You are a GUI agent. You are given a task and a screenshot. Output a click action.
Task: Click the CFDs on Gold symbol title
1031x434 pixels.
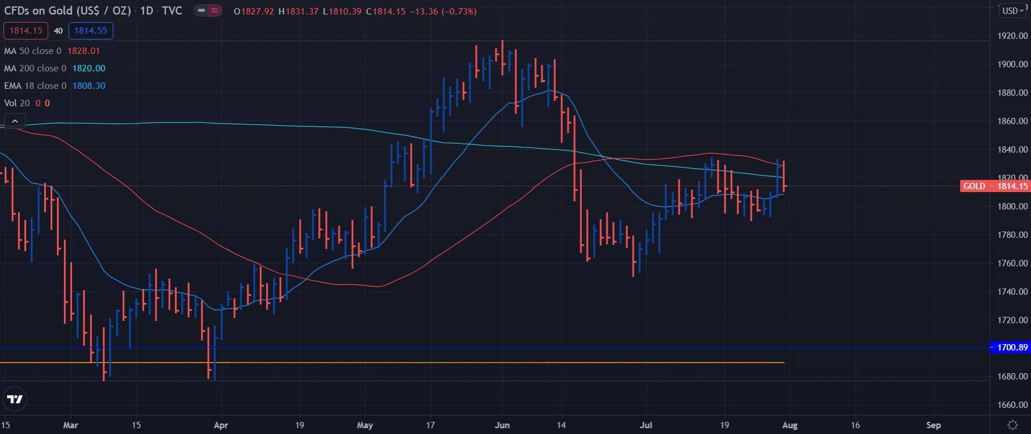point(67,10)
